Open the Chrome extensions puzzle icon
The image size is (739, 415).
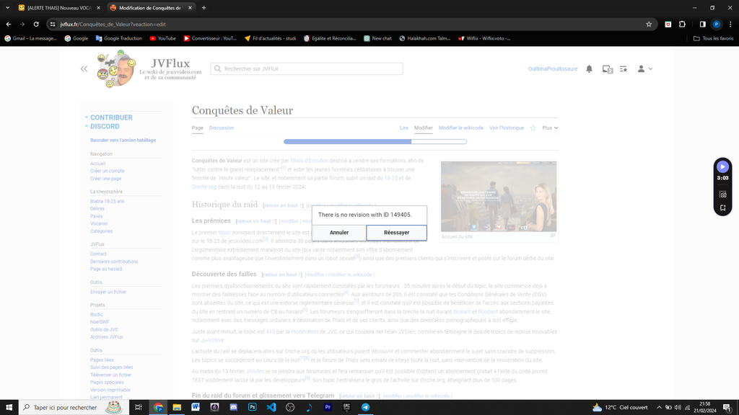(x=683, y=24)
